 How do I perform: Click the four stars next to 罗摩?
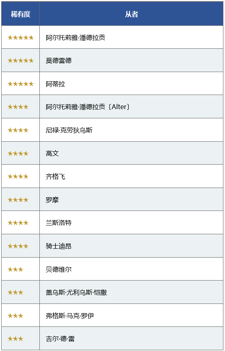tap(18, 200)
